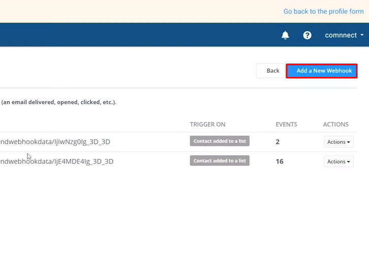Click the ACTIONS column header
Screen dimensions: 369x254
335,124
